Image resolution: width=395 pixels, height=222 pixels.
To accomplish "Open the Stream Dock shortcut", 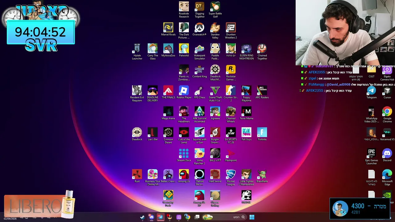I will pos(184,155).
